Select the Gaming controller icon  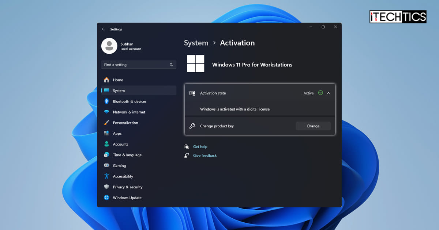tap(106, 165)
